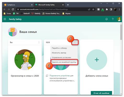This screenshot has width=124, height=97.
Task: Open the gray extension icon in toolbar
Action: pos(98,9)
